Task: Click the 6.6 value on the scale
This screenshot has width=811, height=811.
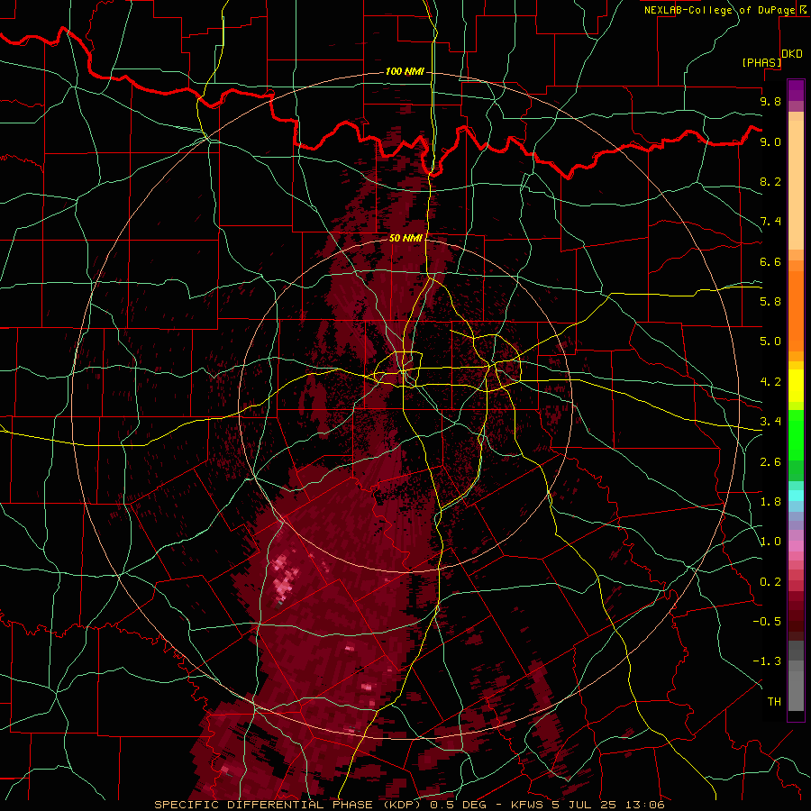Action: [x=770, y=261]
